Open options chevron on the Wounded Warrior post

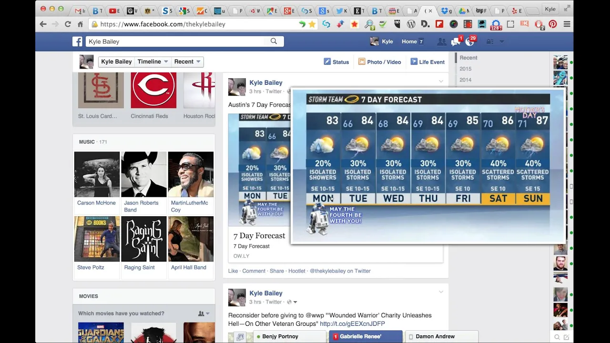point(441,292)
